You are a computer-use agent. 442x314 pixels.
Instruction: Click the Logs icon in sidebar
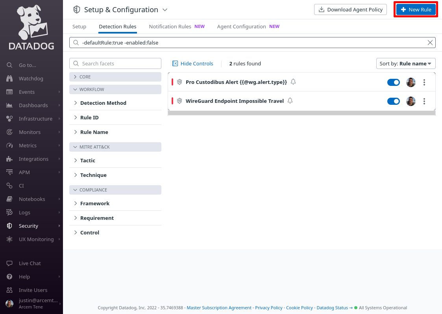coord(9,212)
